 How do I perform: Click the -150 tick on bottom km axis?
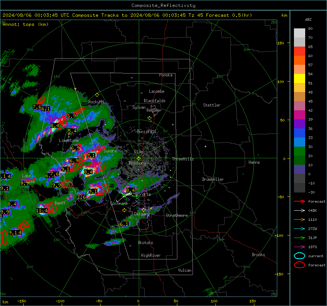coord(21,301)
